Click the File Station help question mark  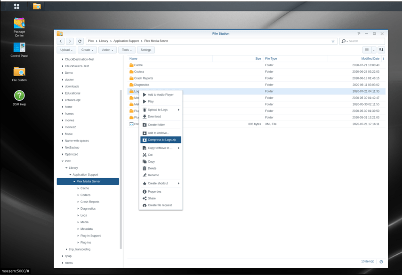point(359,33)
